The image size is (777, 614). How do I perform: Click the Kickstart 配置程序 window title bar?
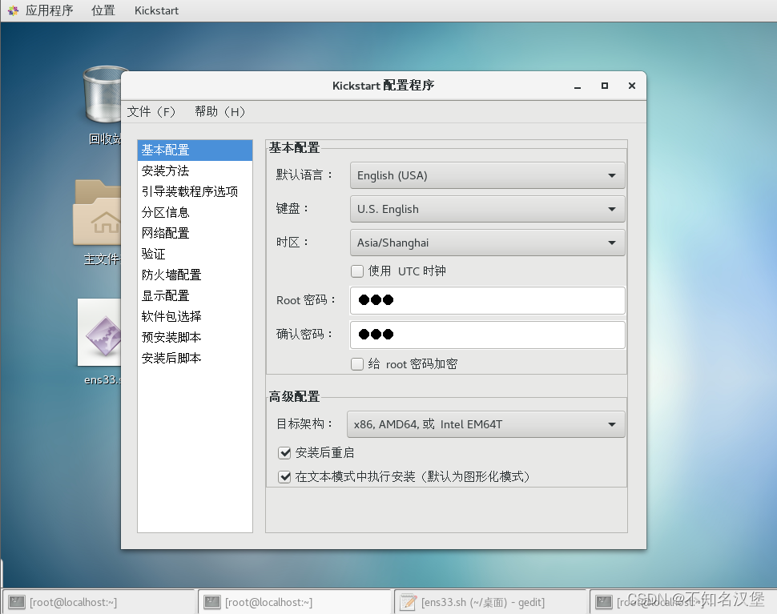(x=383, y=86)
